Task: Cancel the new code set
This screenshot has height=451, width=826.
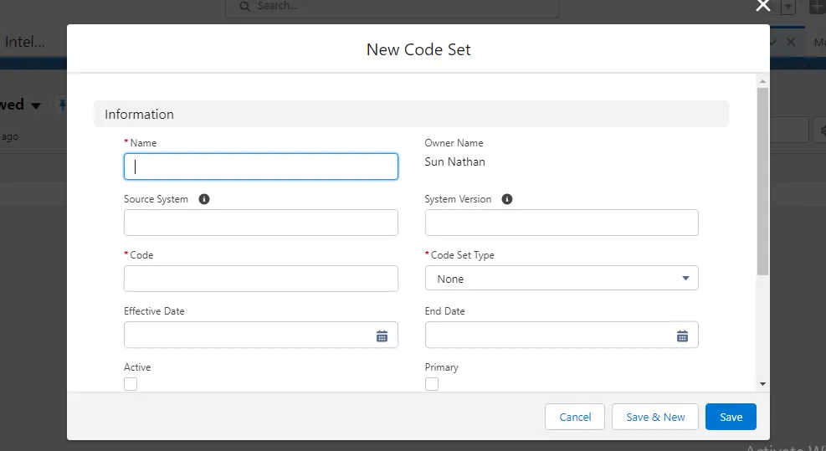Action: [575, 417]
